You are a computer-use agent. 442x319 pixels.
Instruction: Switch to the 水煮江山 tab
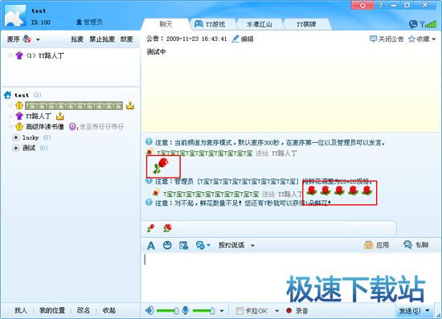260,24
